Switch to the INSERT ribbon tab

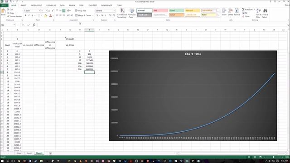[x=24, y=5]
